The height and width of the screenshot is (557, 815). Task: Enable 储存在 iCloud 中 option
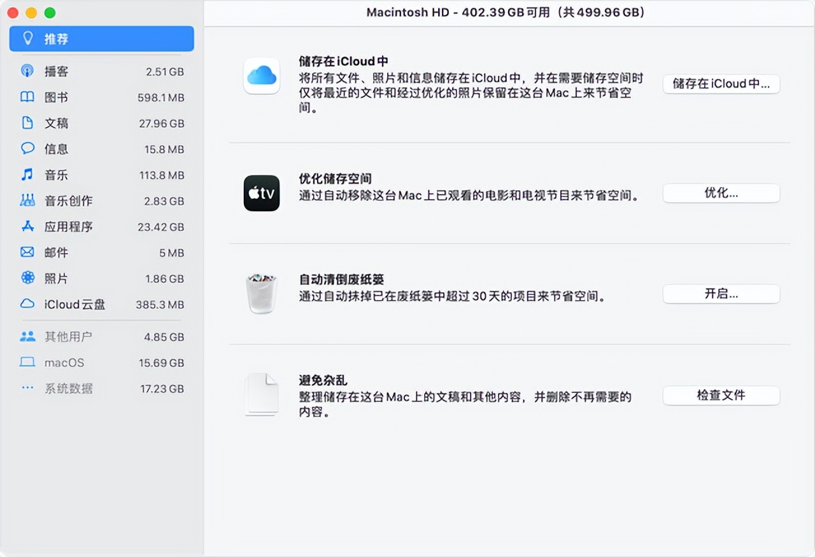tap(721, 83)
